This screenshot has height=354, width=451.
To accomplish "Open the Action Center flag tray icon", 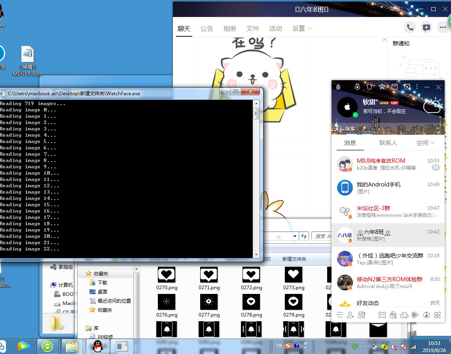I will [404, 347].
